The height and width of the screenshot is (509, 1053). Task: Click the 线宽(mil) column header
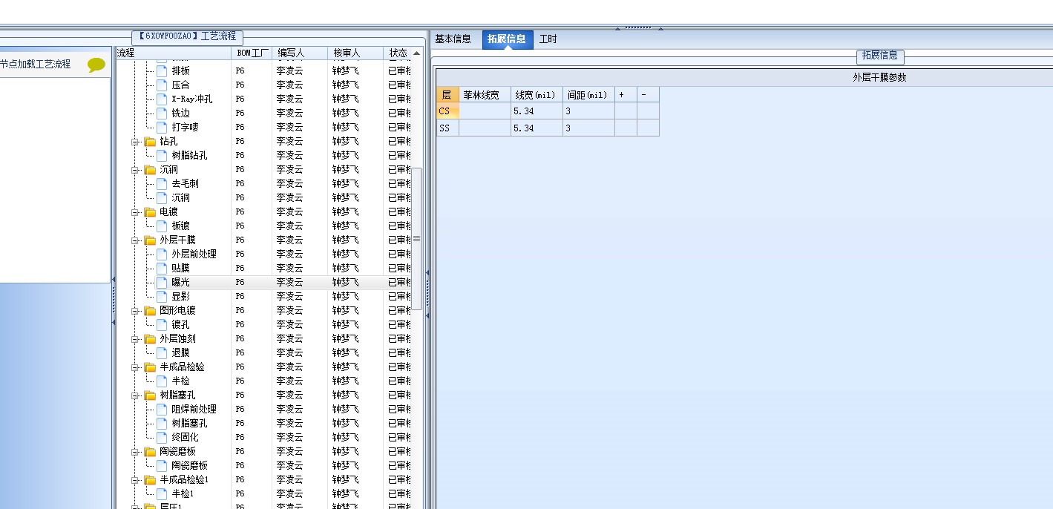tap(537, 95)
